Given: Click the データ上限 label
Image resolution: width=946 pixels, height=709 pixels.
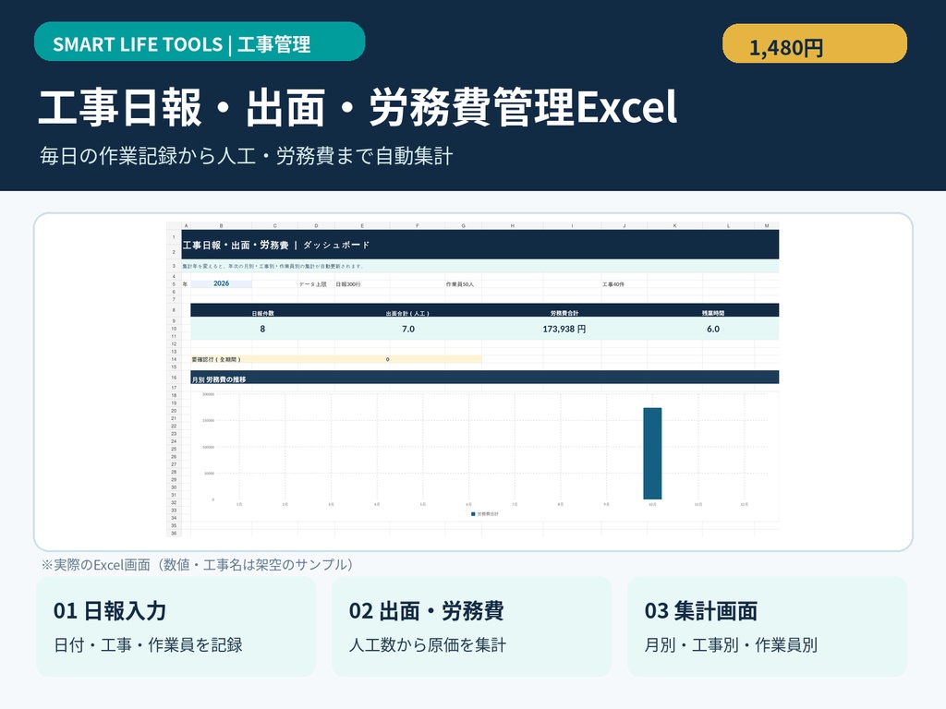Looking at the screenshot, I should coord(312,284).
